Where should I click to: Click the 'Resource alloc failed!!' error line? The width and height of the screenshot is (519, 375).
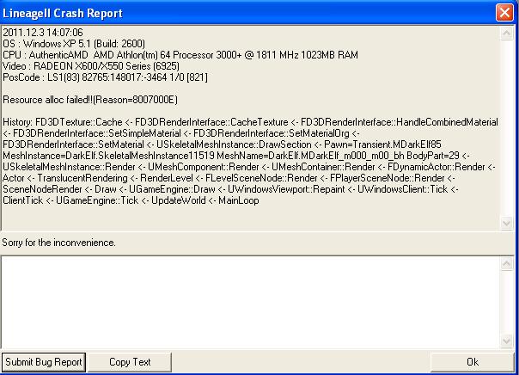coord(90,100)
